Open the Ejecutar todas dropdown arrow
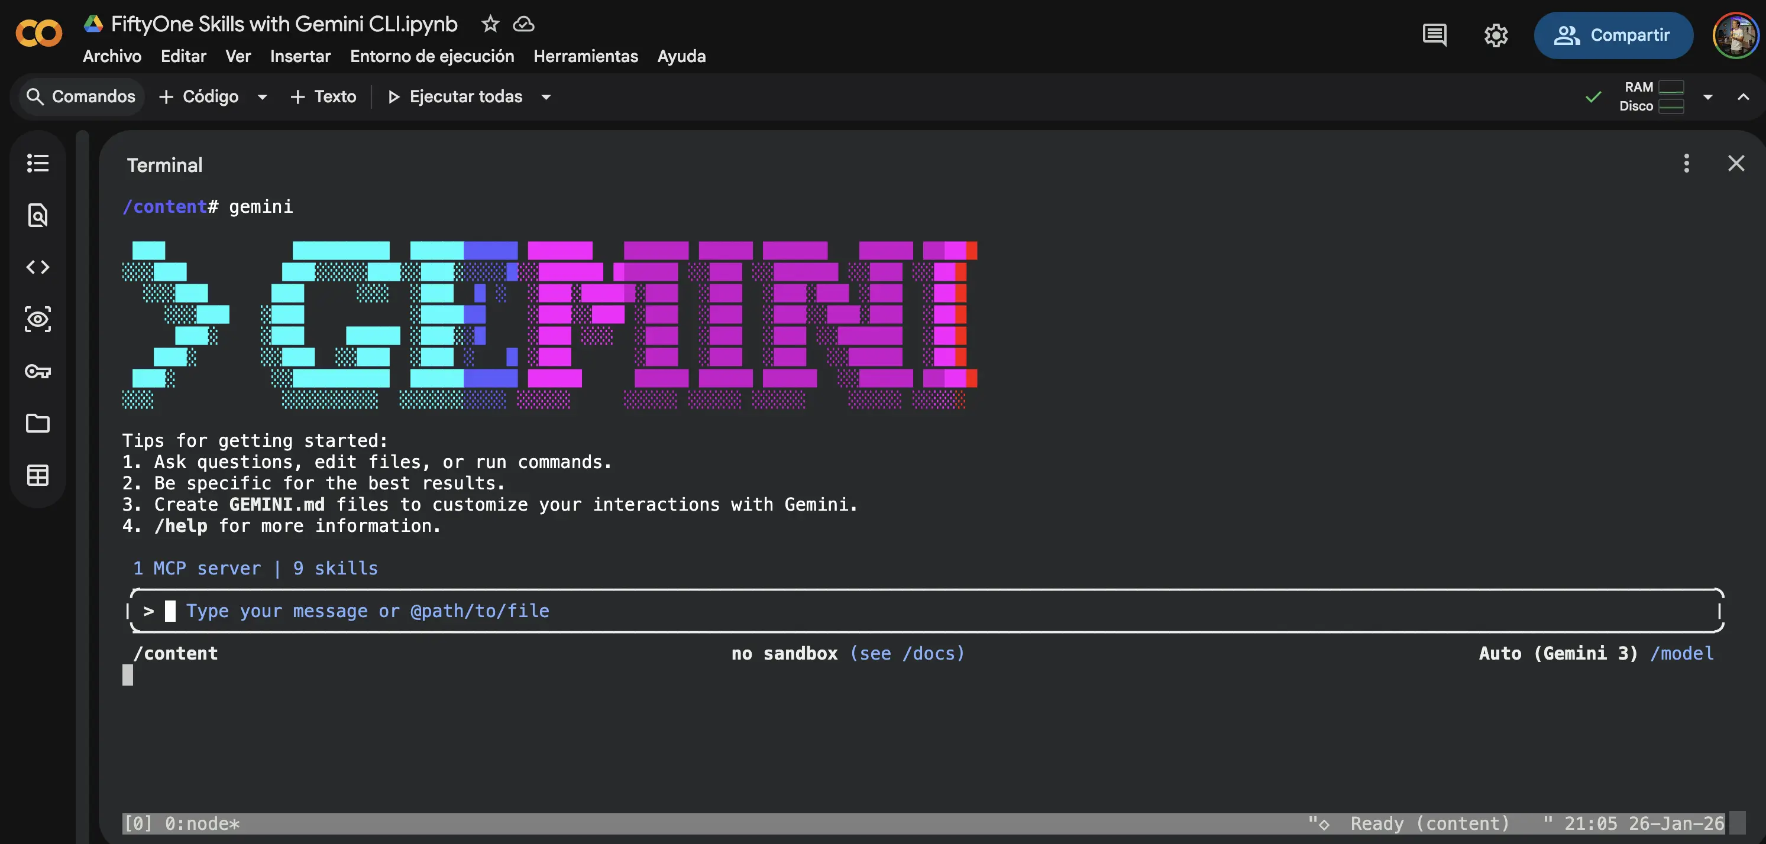The height and width of the screenshot is (844, 1766). tap(545, 96)
